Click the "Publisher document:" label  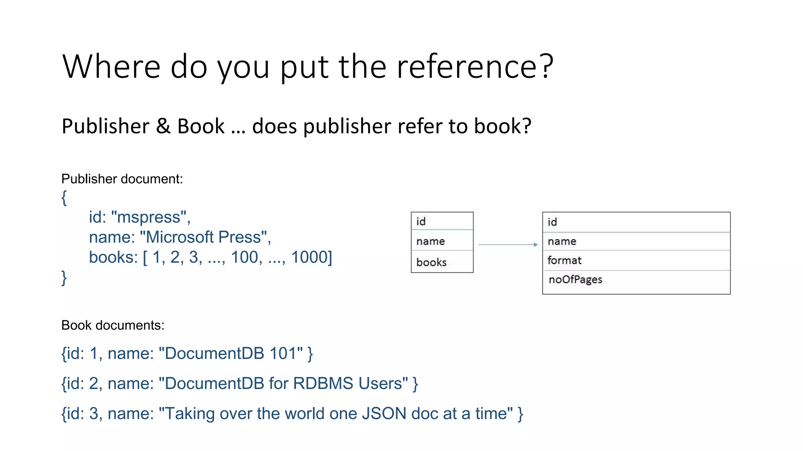point(122,179)
